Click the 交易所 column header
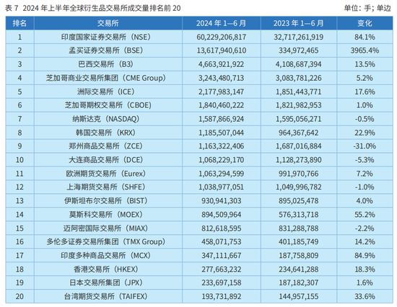The image size is (397, 307). click(x=108, y=23)
